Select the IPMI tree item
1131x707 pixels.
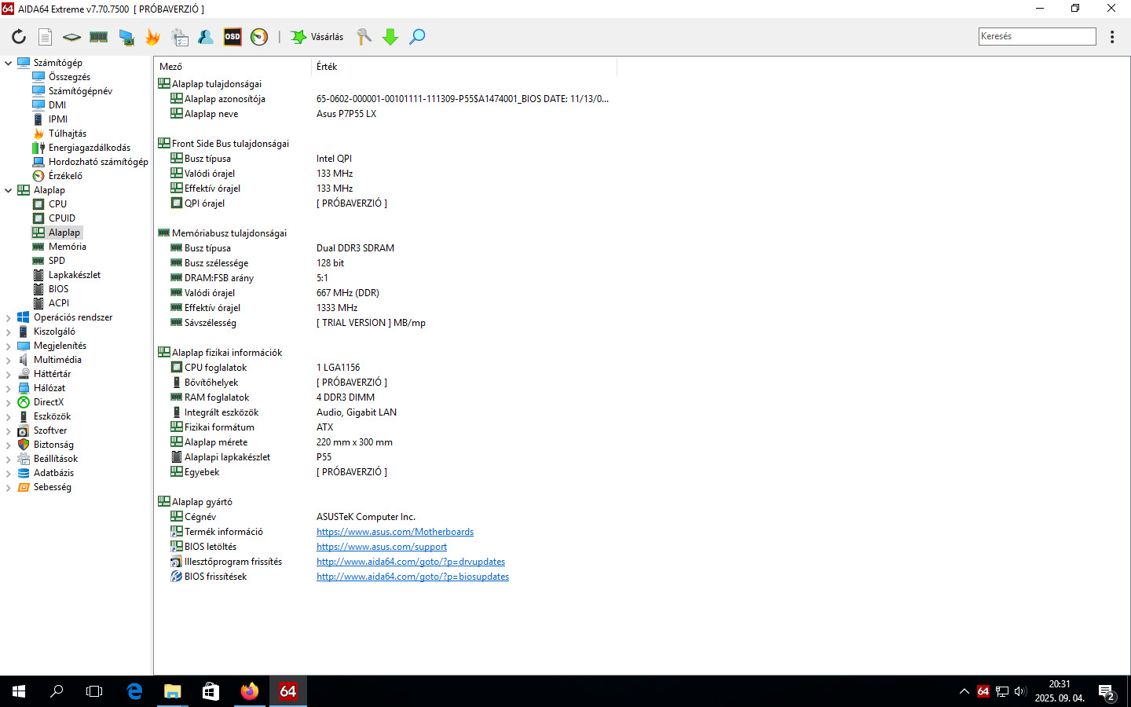click(x=58, y=119)
